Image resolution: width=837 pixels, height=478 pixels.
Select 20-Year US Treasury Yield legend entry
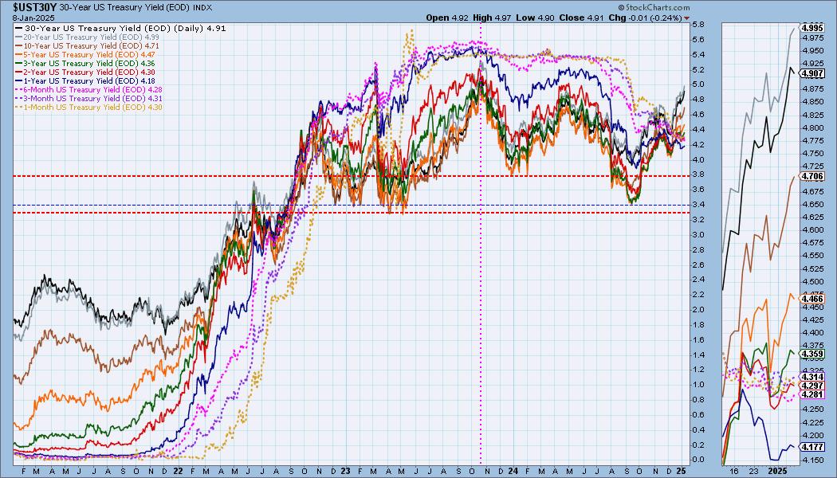pos(88,37)
